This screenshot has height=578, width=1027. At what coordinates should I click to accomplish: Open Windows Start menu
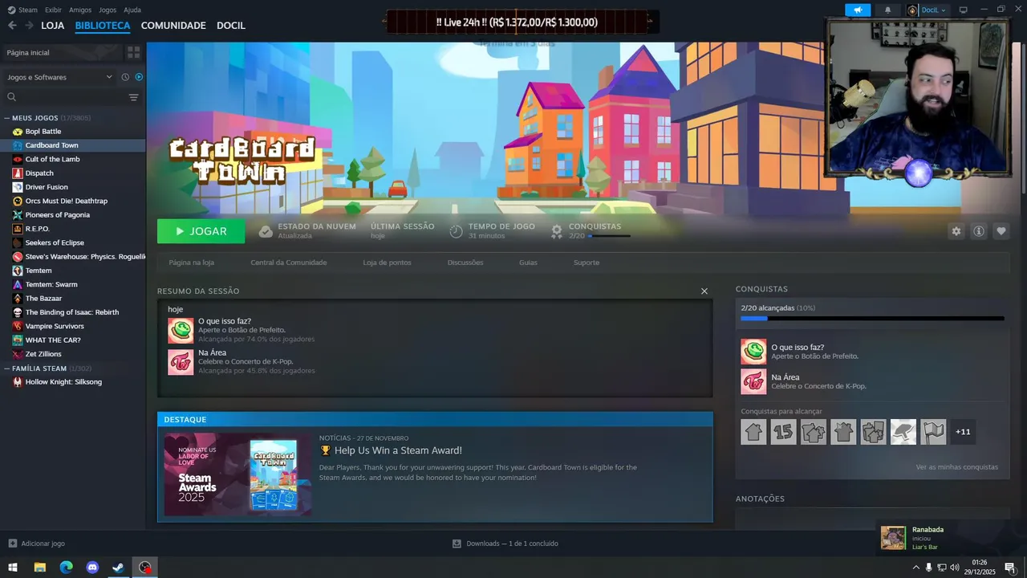13,568
